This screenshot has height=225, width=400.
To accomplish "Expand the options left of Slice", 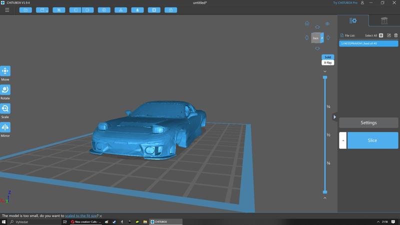I will click(343, 140).
